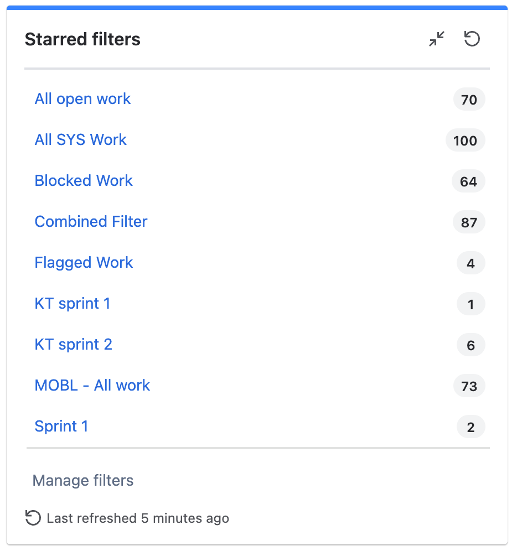Open the MOBL - All work filter
Image resolution: width=517 pixels, height=551 pixels.
(x=92, y=386)
